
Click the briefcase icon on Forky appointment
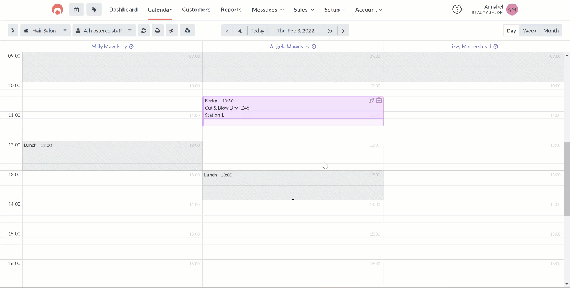pyautogui.click(x=379, y=100)
